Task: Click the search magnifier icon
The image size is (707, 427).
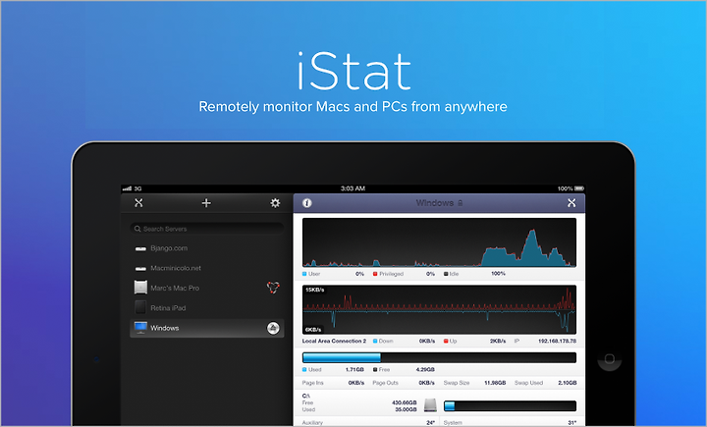Action: [x=137, y=229]
